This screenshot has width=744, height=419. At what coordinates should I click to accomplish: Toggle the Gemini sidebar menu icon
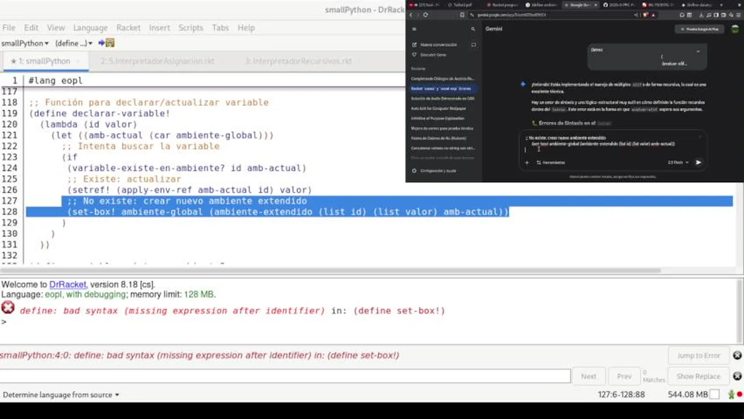414,29
